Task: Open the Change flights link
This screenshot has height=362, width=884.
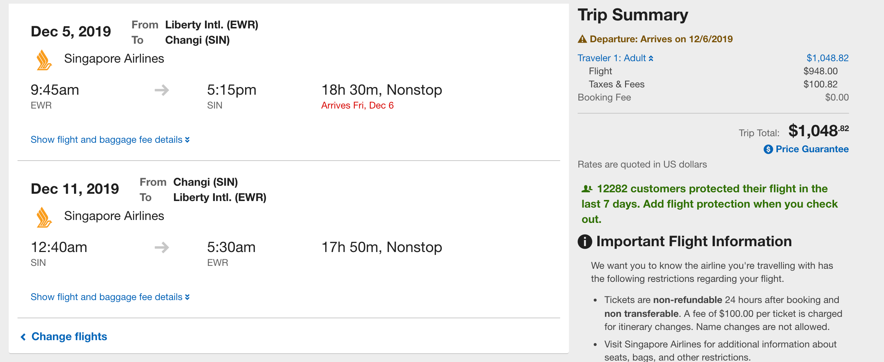Action: [69, 337]
